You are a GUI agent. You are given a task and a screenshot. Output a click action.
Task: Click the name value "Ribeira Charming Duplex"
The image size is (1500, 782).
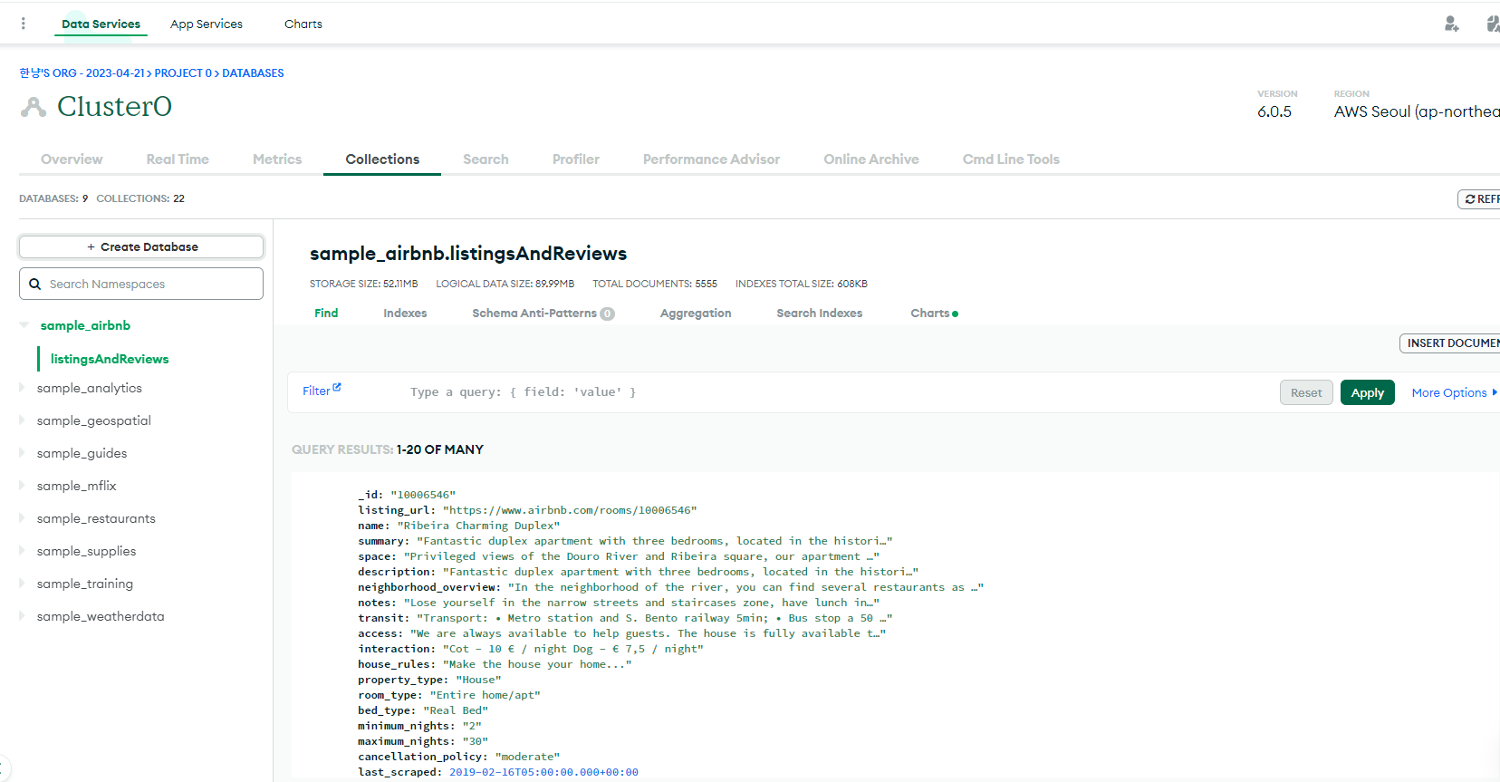pyautogui.click(x=478, y=526)
